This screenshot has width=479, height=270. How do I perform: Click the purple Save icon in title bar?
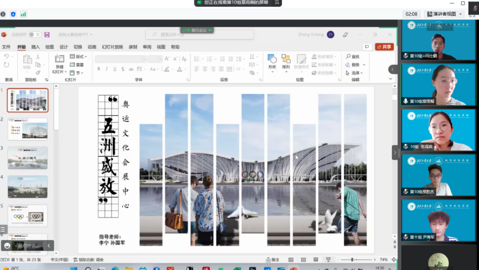[x=47, y=35]
